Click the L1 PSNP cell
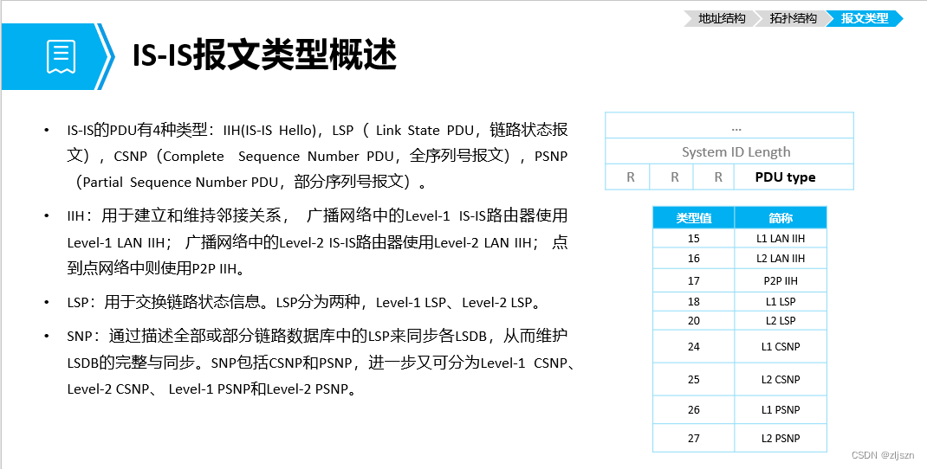The width and height of the screenshot is (927, 469). click(x=781, y=410)
